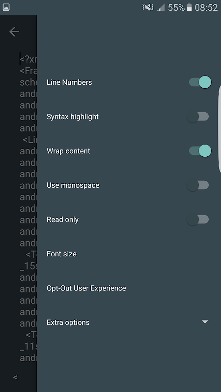This screenshot has height=392, width=221.
Task: Tap the dimmed XML code editor area
Action: pos(18,207)
